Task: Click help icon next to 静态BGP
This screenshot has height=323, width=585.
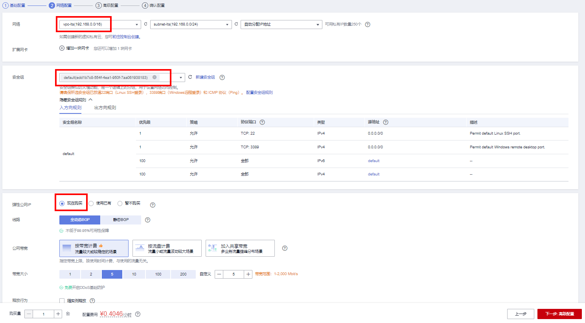Action: 148,220
